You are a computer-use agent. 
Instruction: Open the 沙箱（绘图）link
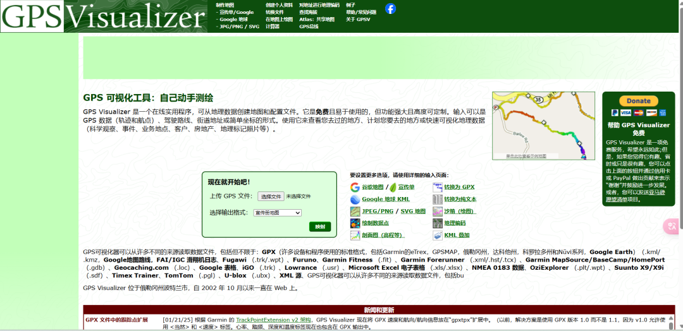click(460, 212)
